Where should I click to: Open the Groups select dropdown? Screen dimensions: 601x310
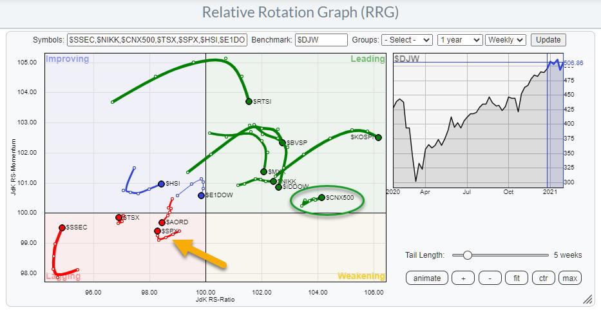tap(406, 40)
